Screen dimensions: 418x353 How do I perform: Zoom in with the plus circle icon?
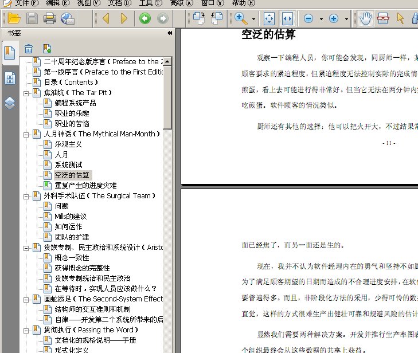(x=334, y=18)
